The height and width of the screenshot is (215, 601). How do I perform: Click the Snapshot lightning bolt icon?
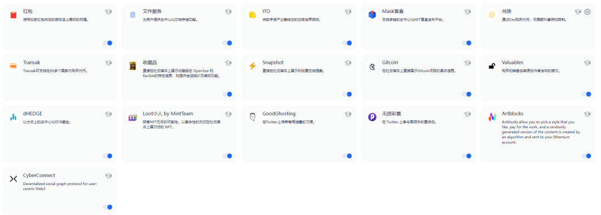tap(252, 66)
